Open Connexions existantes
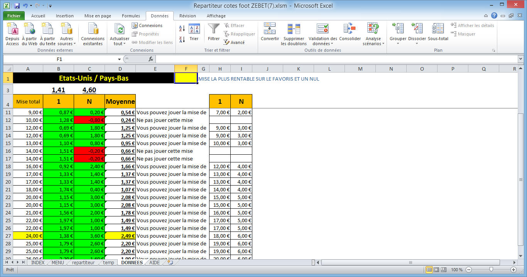Viewport: 527px width, 277px height. (x=93, y=34)
